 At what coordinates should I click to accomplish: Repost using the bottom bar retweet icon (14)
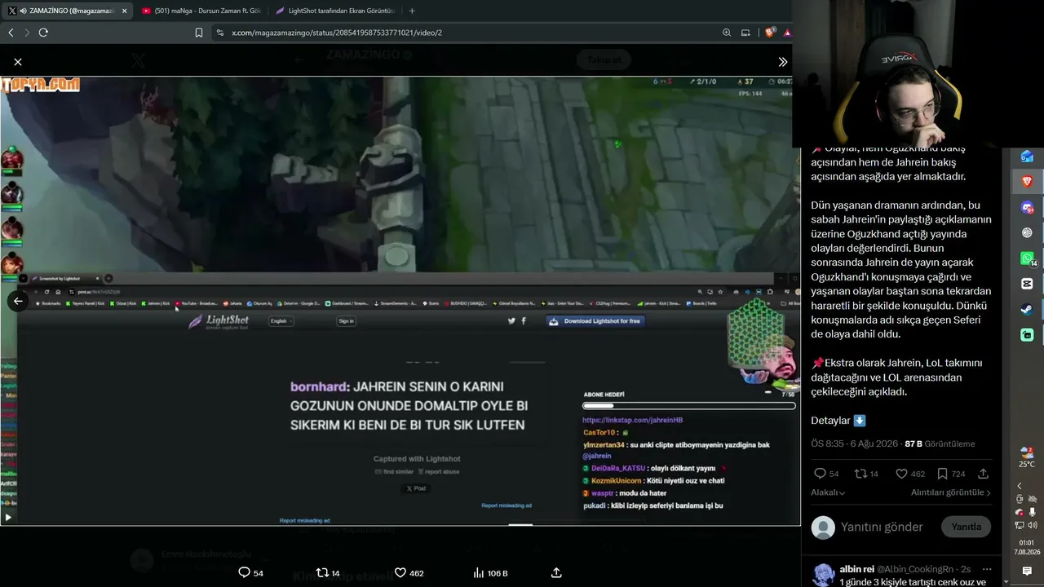pos(328,573)
